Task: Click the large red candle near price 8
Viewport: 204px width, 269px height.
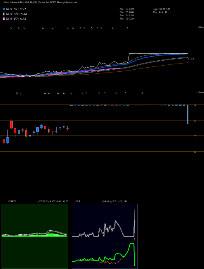Action: [x=11, y=125]
